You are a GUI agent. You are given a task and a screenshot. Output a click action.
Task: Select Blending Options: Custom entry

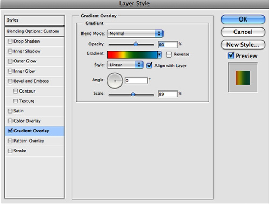(34, 31)
